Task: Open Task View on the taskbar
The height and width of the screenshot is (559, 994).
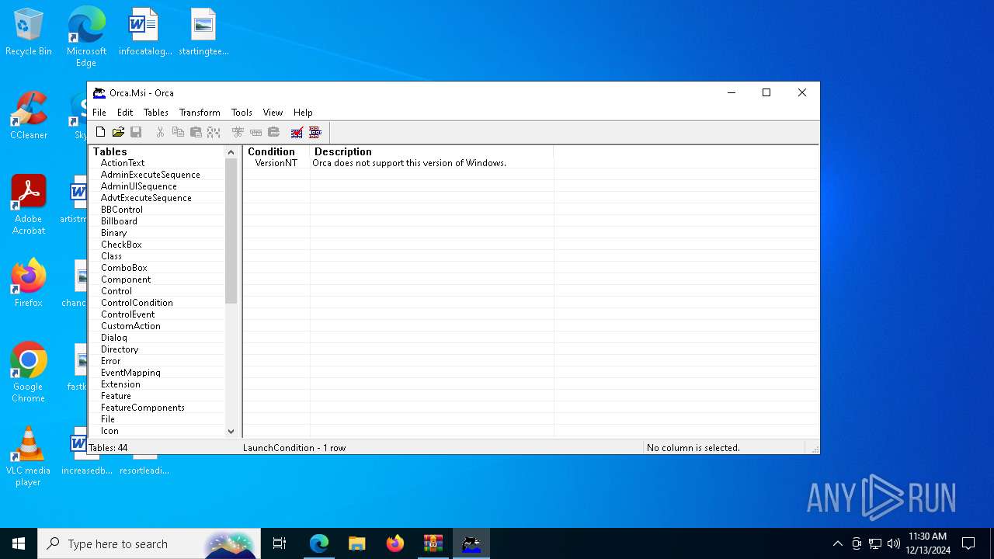Action: point(280,543)
